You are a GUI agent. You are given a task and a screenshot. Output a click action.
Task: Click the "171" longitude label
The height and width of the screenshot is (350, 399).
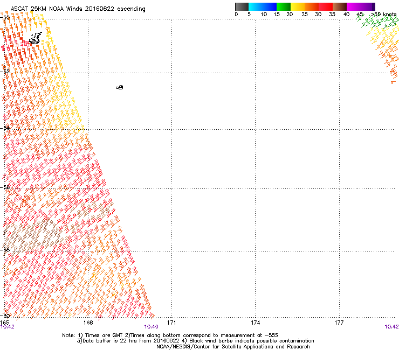point(171,323)
